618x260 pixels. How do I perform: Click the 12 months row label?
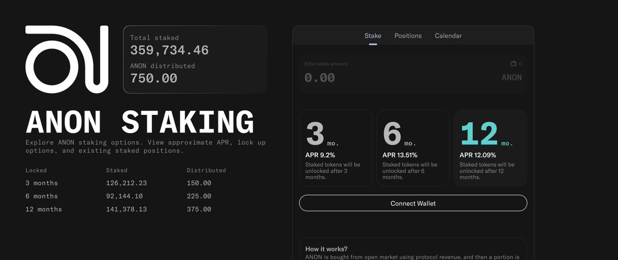[x=44, y=209]
